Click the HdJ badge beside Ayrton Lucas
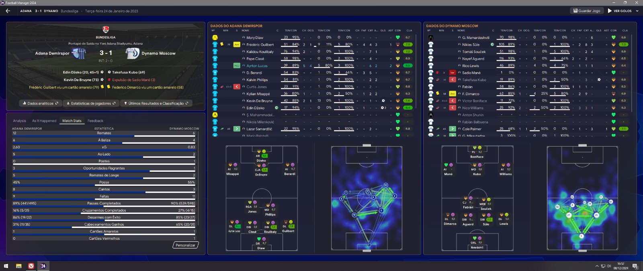 237,65
